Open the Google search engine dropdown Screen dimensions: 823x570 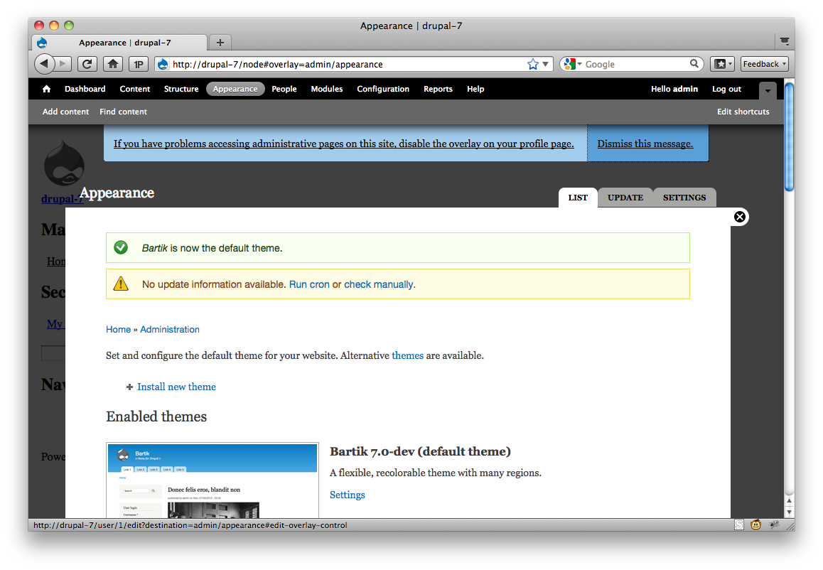(x=570, y=63)
